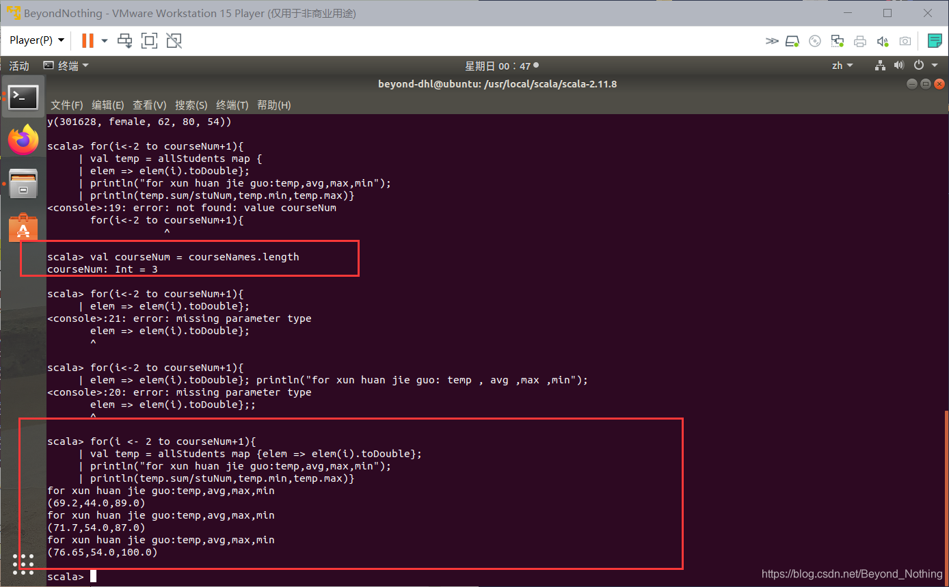
Task: Toggle the sound device connection
Action: point(883,40)
